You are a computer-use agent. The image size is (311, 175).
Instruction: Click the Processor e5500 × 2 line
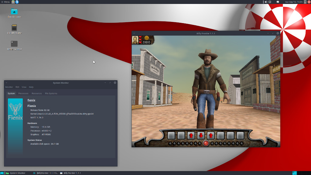(41, 131)
